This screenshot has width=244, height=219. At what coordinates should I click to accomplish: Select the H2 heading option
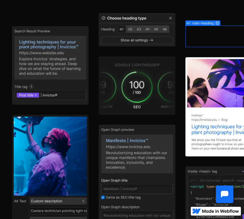[x=130, y=29]
